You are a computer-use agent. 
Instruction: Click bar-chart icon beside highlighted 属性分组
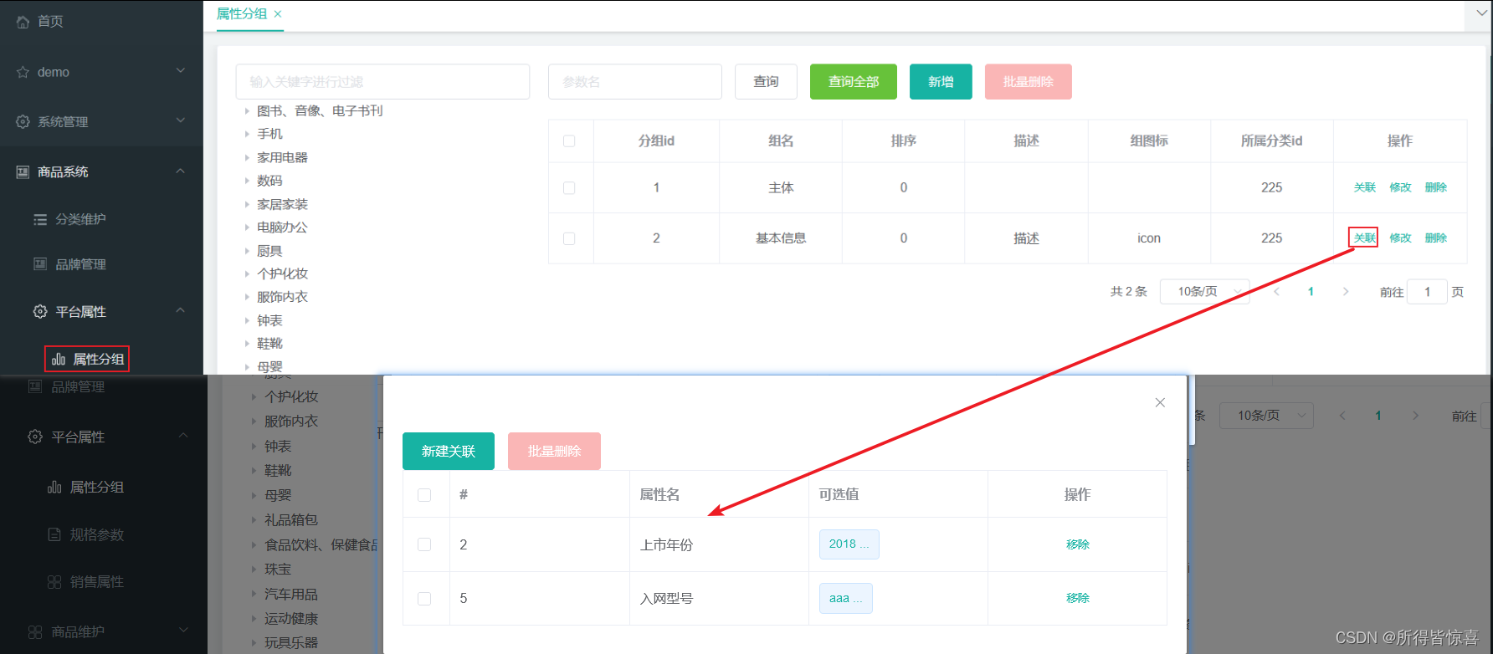tap(59, 360)
